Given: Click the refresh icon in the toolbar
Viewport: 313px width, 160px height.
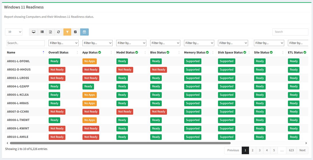Looking at the screenshot, I should pos(59,32).
